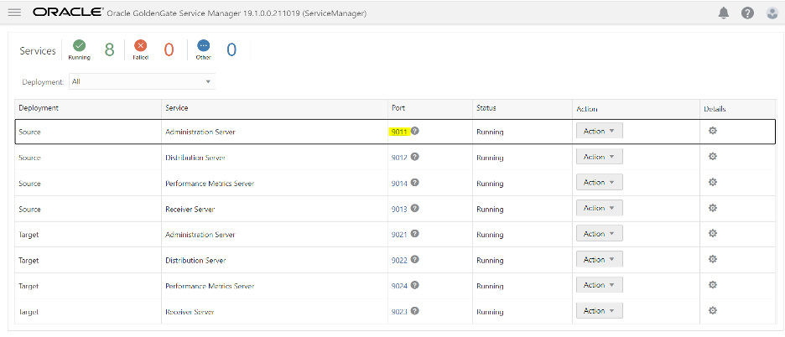Open Action dropdown for Source Administration Server
785x337 pixels.
600,131
